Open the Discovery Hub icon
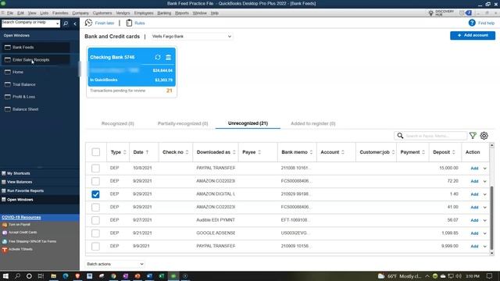 click(431, 12)
